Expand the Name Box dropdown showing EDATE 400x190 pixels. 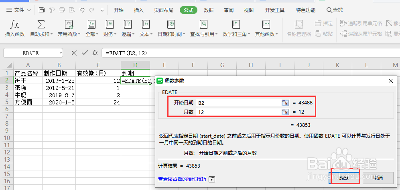[61, 53]
